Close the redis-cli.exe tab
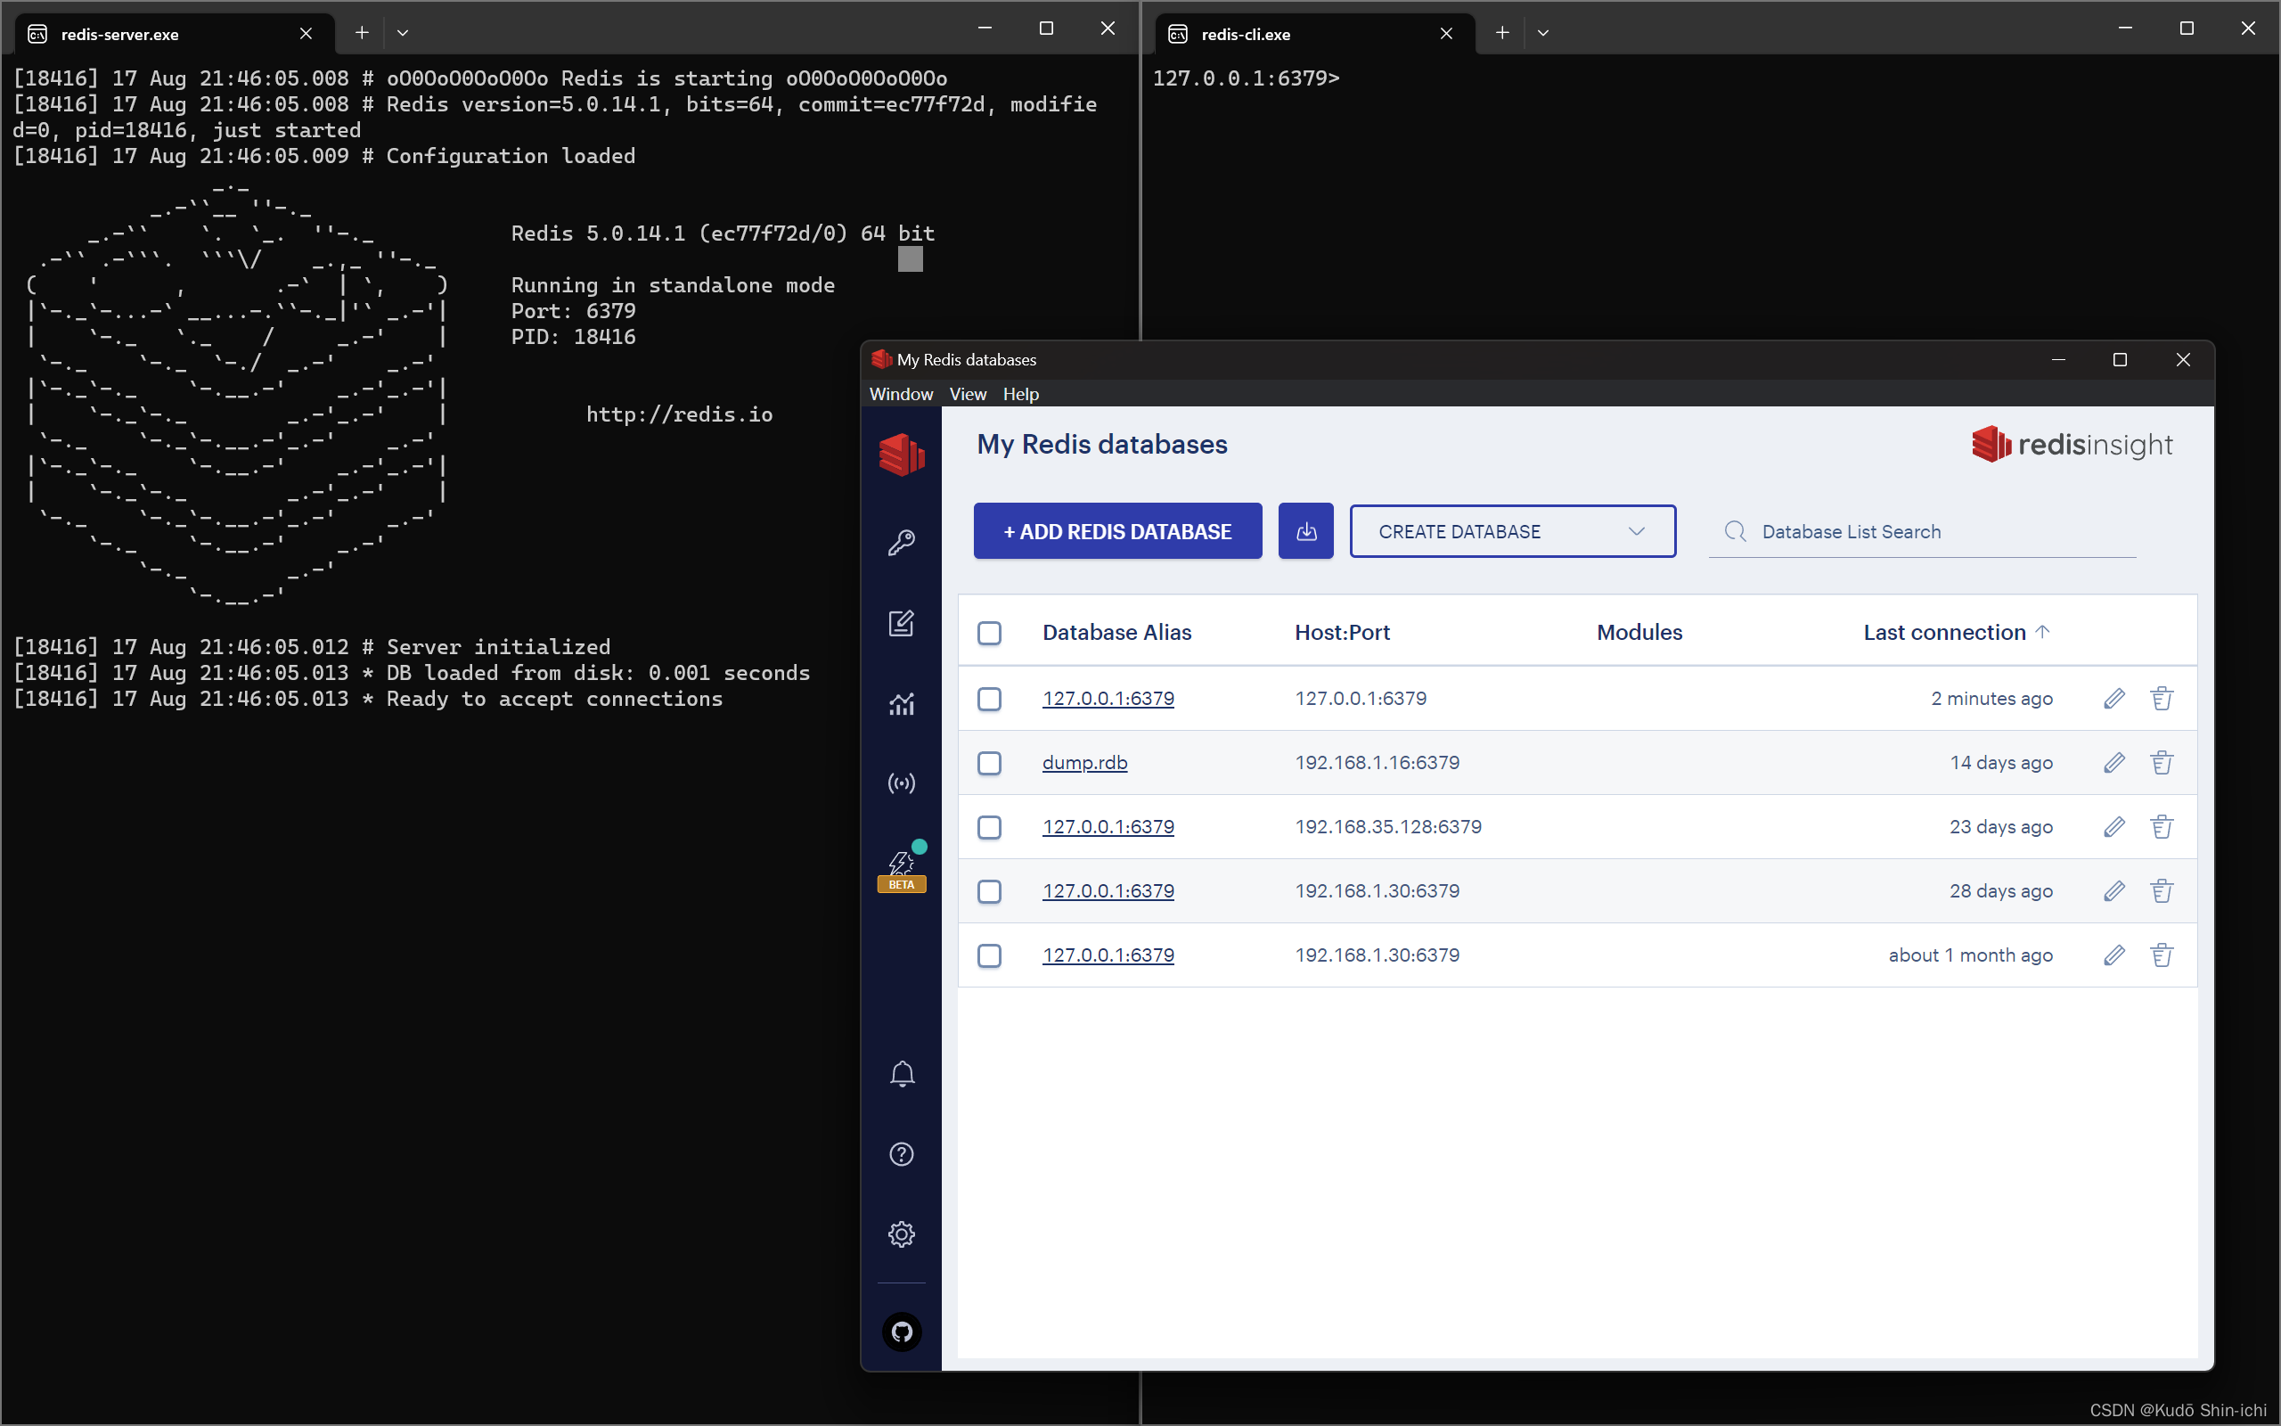 [x=1446, y=34]
